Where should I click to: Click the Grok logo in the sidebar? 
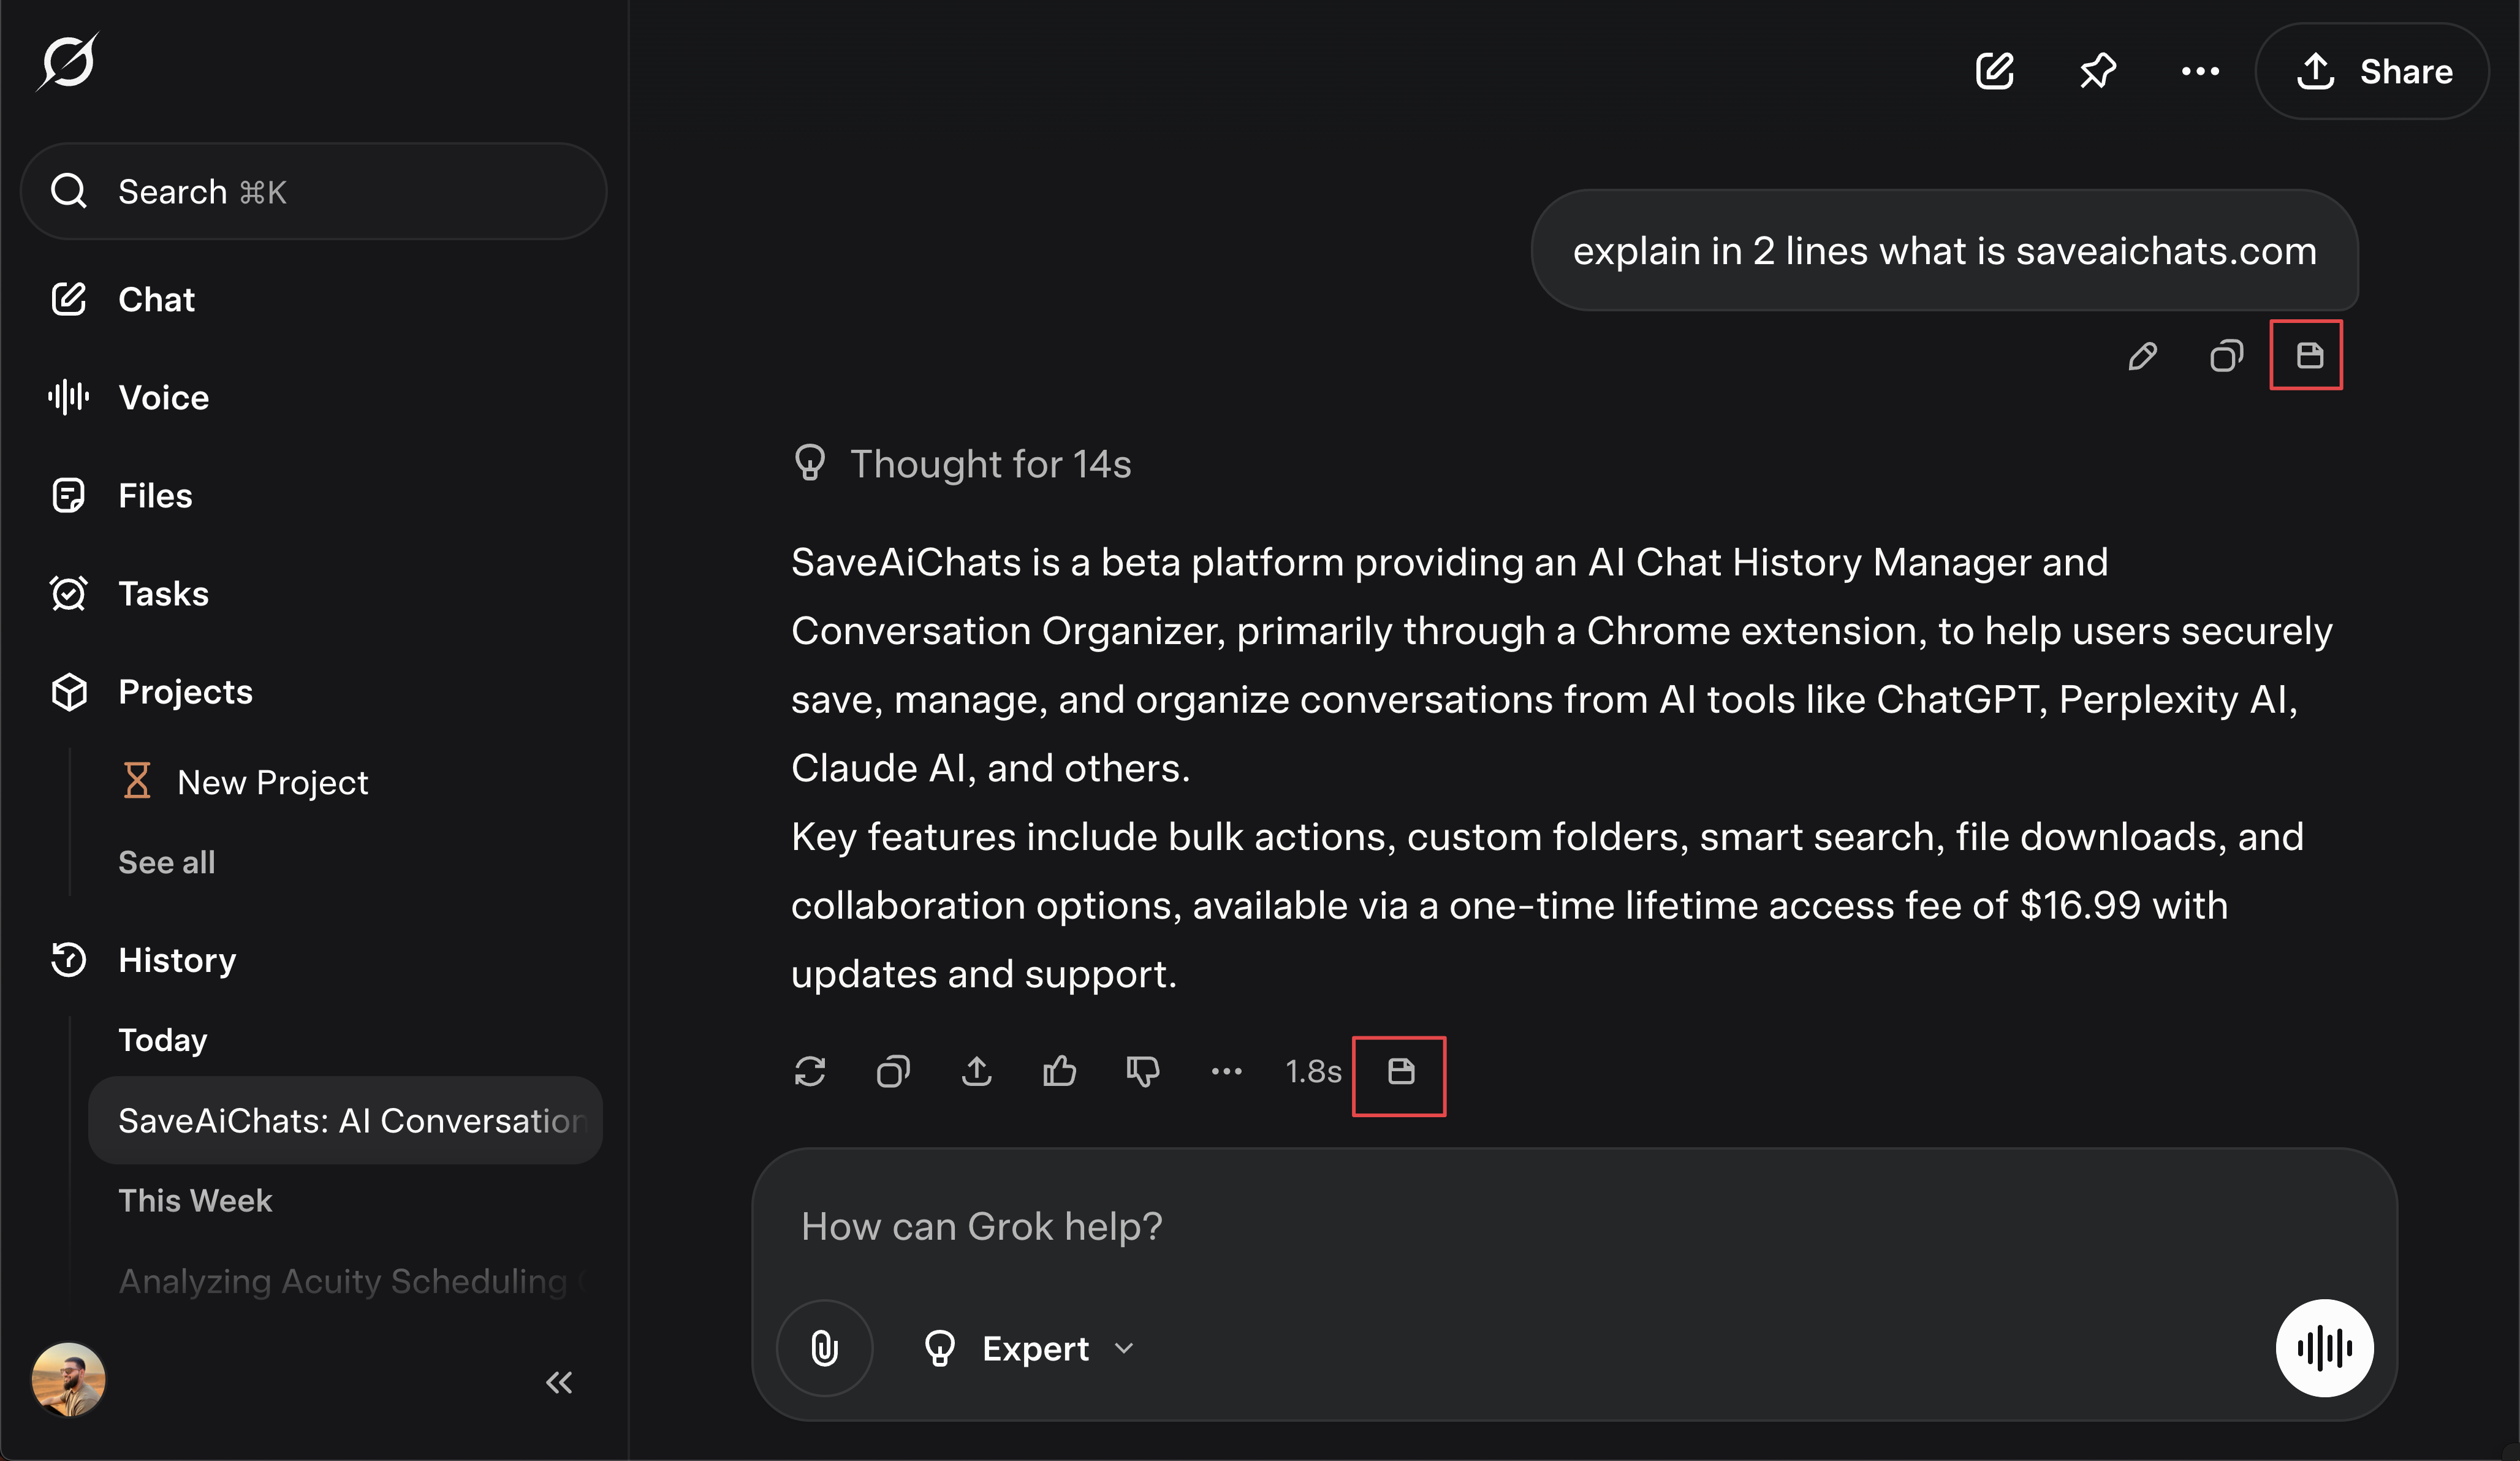tap(67, 62)
